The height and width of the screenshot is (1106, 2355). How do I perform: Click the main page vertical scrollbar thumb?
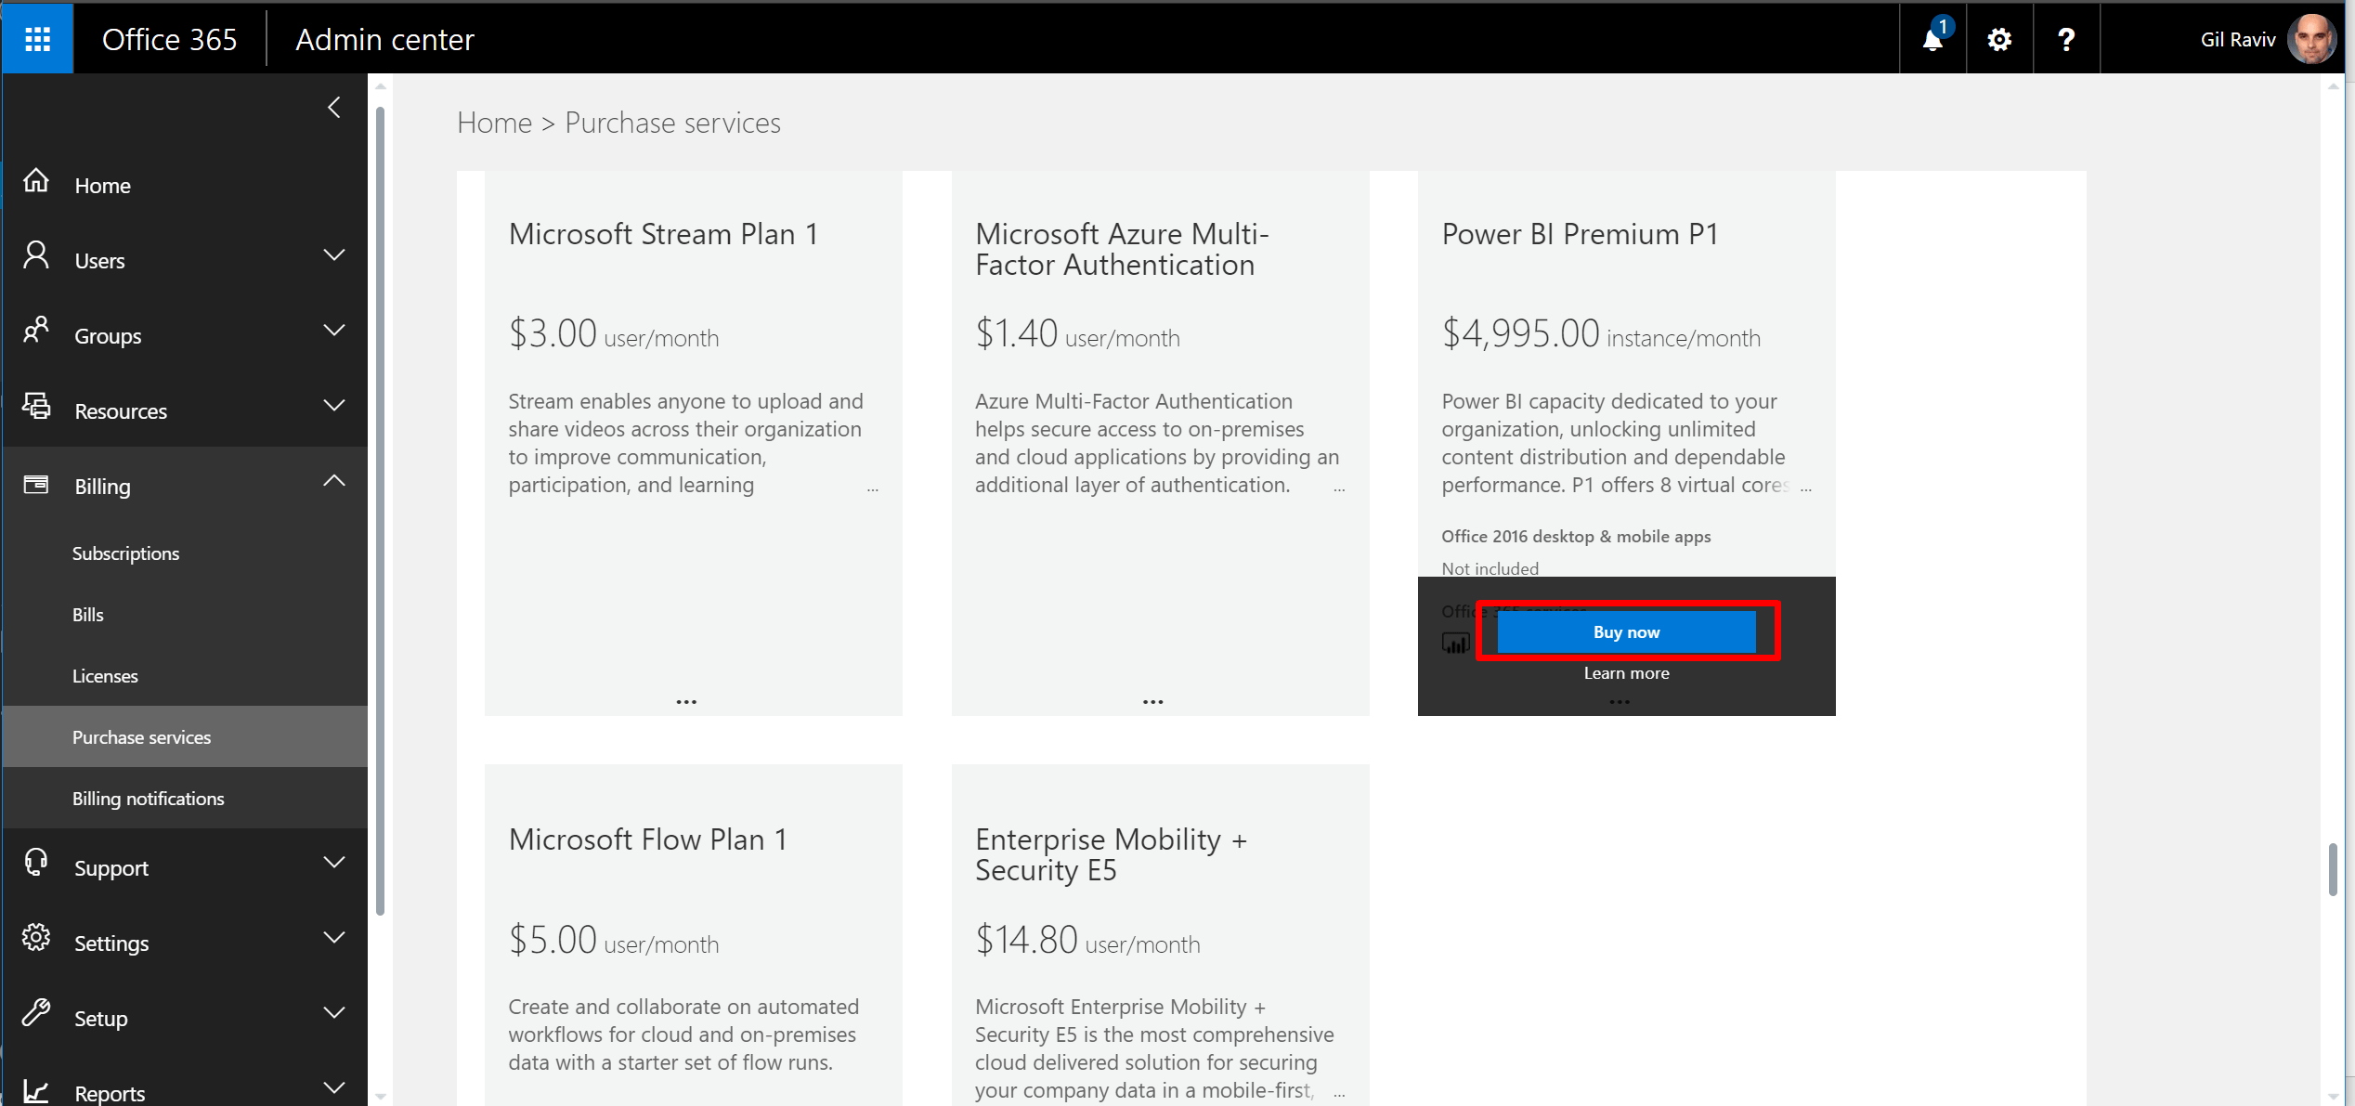[2332, 869]
